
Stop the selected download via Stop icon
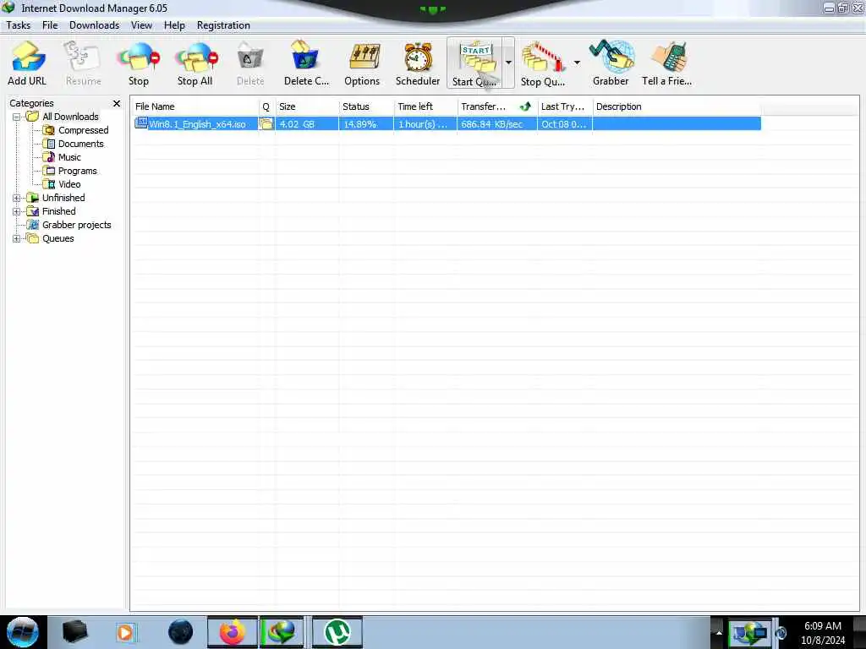pyautogui.click(x=138, y=63)
